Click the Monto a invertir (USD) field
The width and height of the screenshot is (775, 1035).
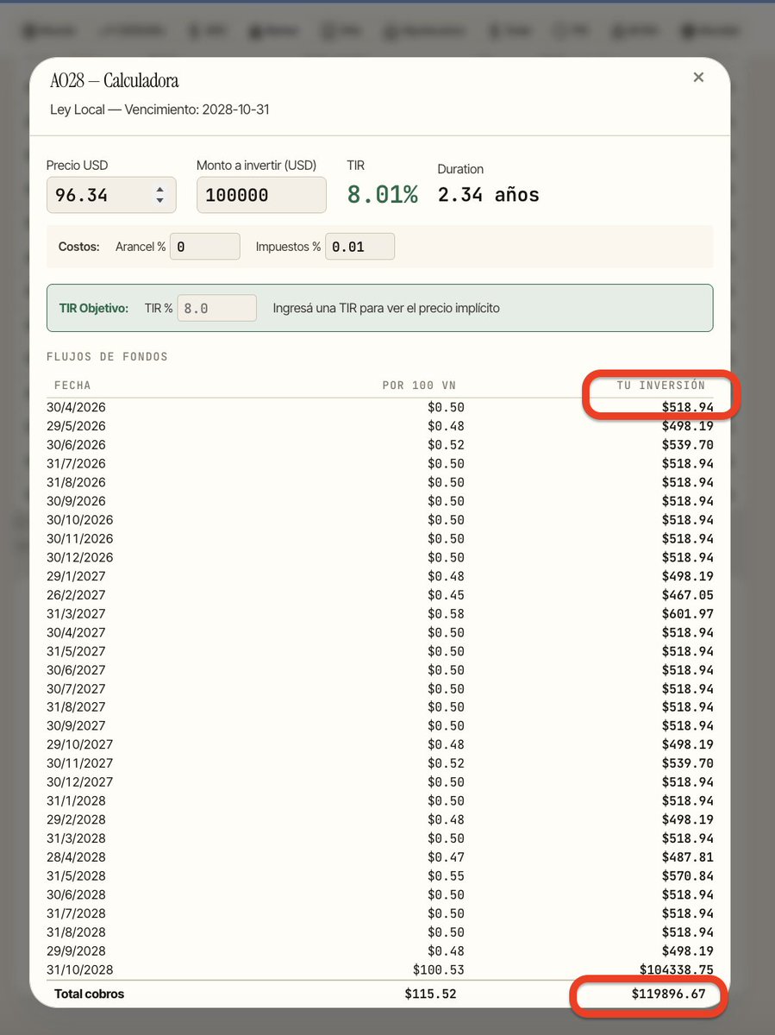[x=261, y=195]
